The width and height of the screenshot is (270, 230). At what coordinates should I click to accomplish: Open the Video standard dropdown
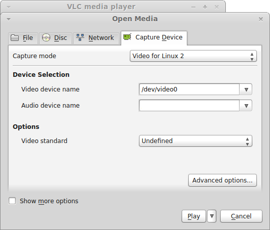[195, 141]
